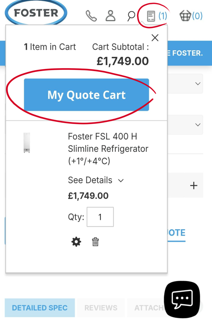The image size is (212, 322).
Task: Expand See Details for the refrigerator
Action: point(96,180)
